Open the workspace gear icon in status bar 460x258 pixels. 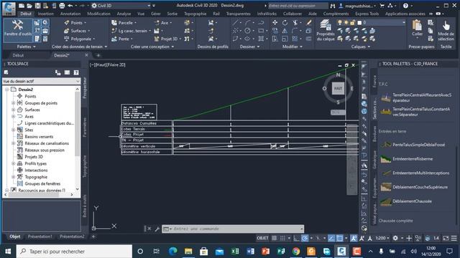[x=395, y=238]
